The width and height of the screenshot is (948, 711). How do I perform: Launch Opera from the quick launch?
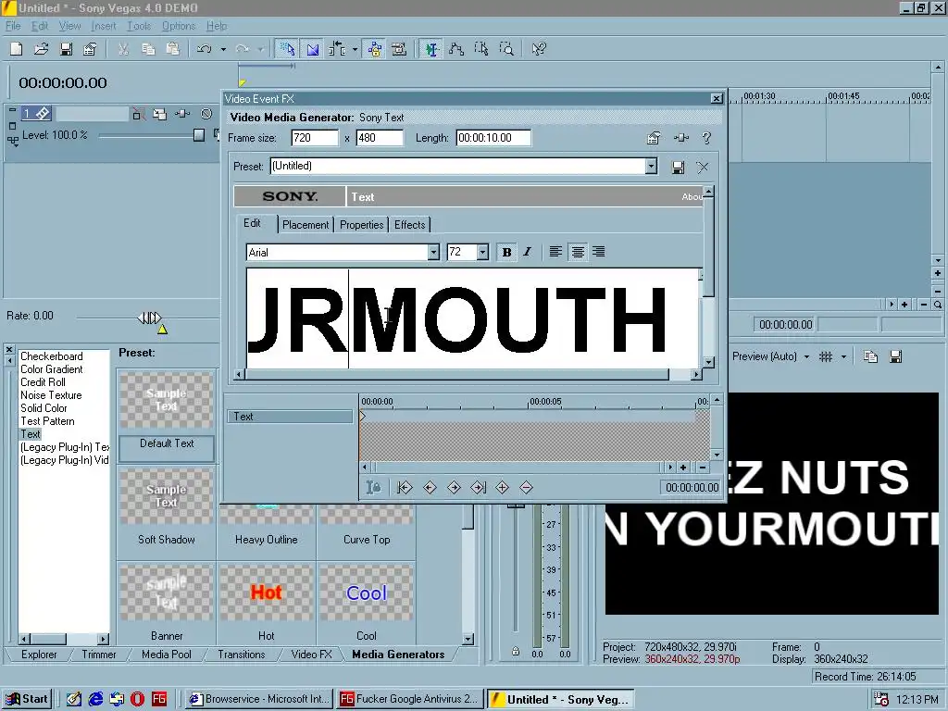pos(137,700)
